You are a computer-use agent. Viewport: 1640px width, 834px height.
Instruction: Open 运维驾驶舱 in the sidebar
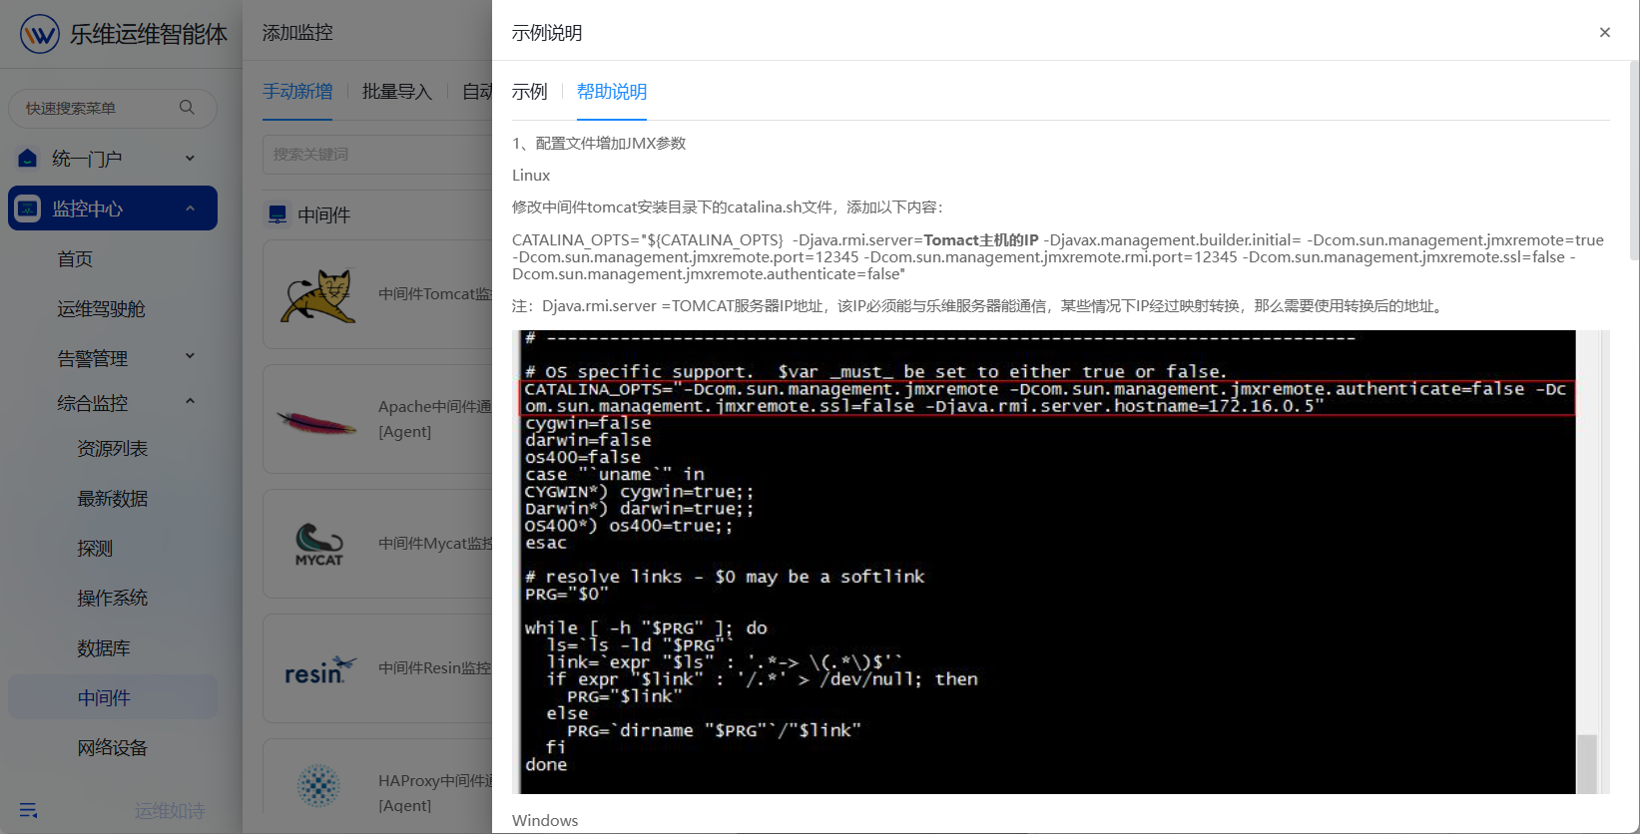101,309
